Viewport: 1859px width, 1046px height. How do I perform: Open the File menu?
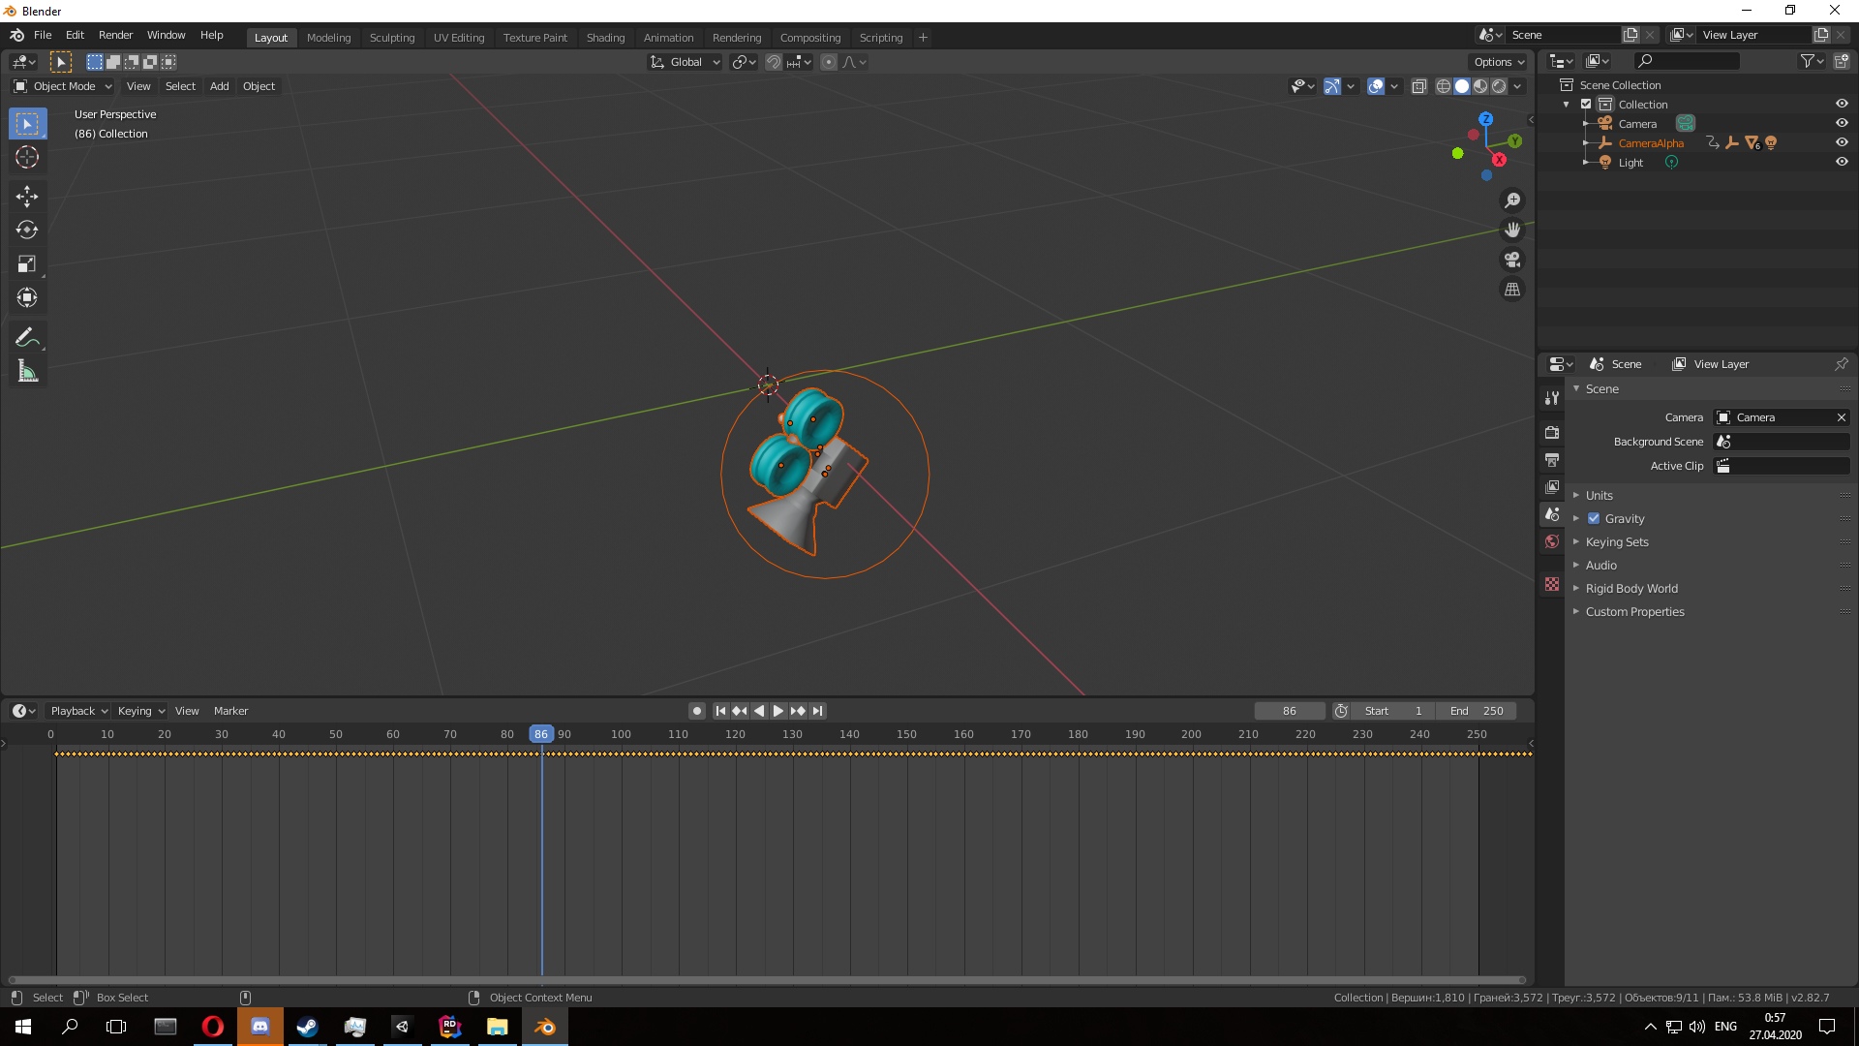tap(43, 35)
